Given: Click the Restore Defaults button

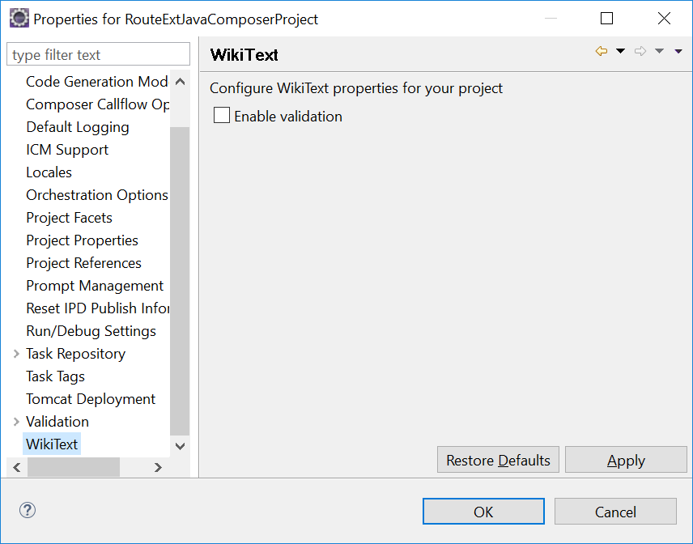Looking at the screenshot, I should 498,460.
